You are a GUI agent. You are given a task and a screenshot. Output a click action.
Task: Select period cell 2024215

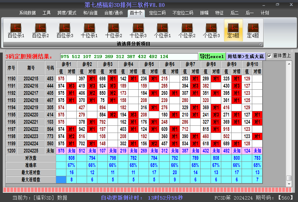click(31, 79)
